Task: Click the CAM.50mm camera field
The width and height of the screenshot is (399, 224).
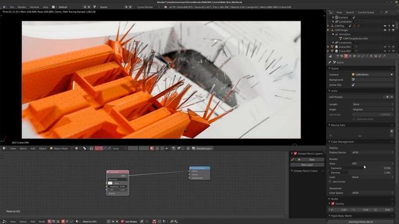Action: coord(371,75)
